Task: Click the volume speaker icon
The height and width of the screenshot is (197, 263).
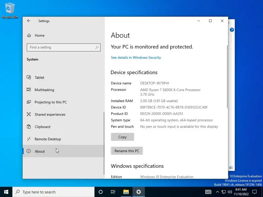Action: (x=230, y=192)
